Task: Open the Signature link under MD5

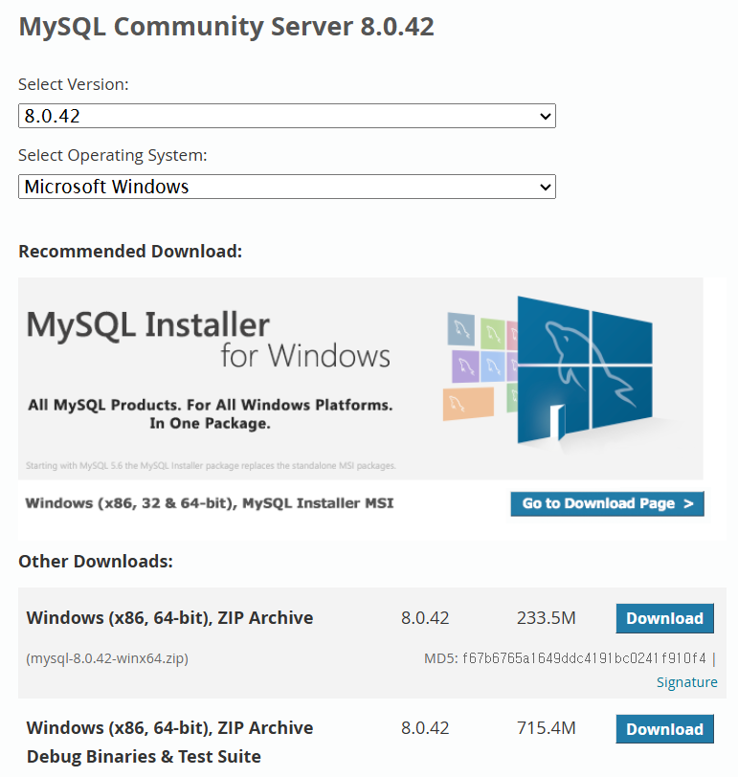Action: (687, 682)
